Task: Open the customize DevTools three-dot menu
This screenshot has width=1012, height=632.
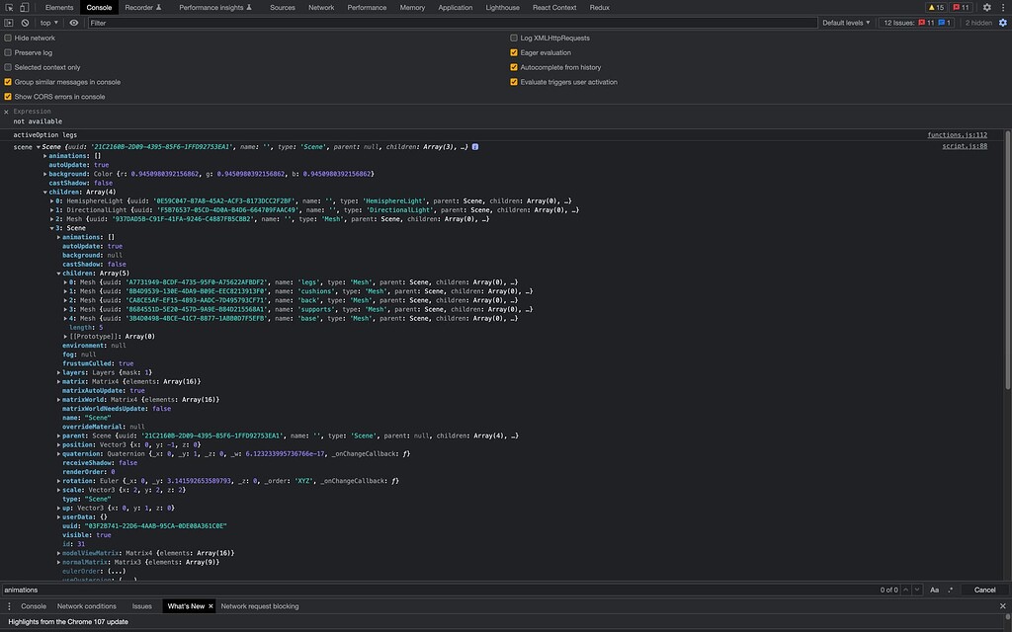Action: 1001,7
